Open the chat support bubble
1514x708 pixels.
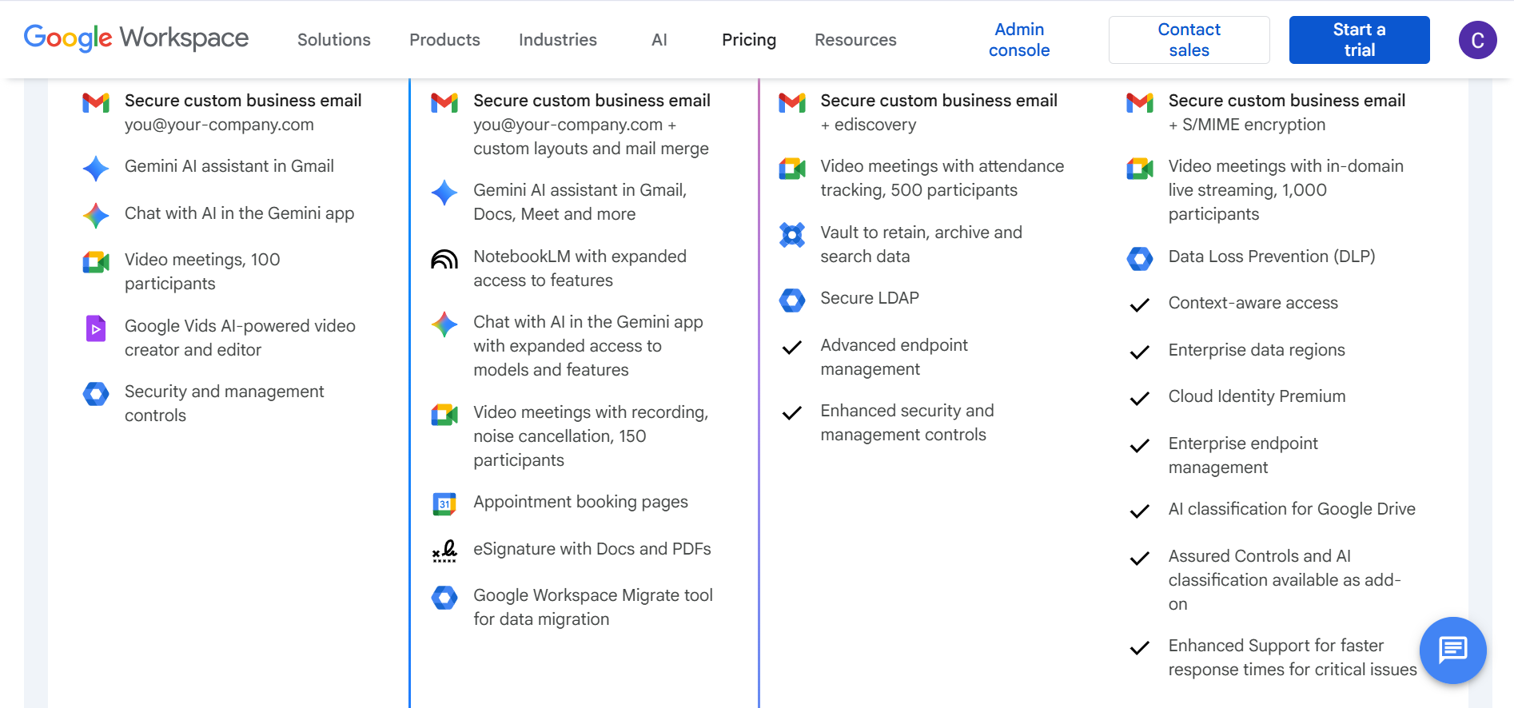click(x=1453, y=650)
